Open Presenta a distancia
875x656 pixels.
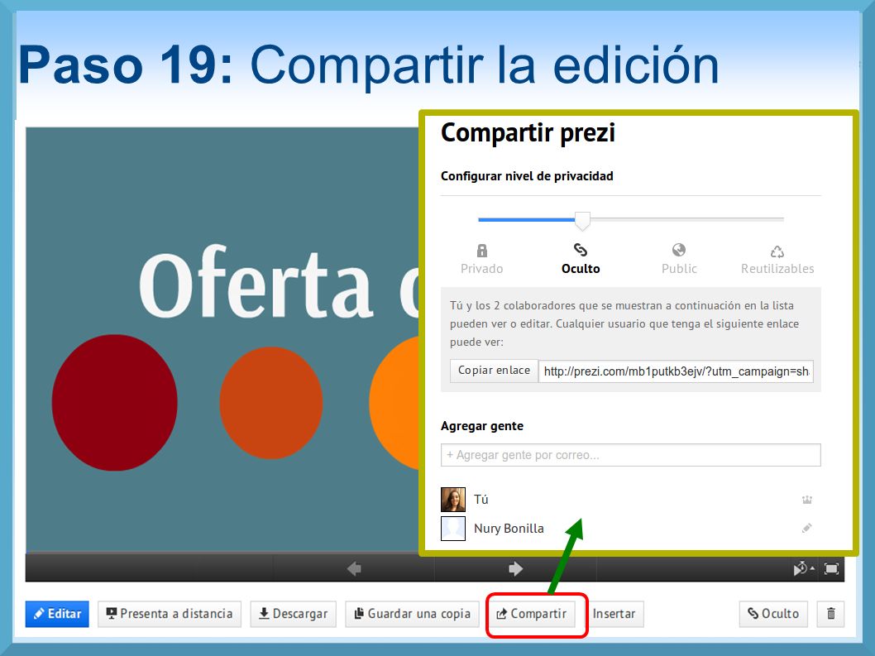(169, 614)
